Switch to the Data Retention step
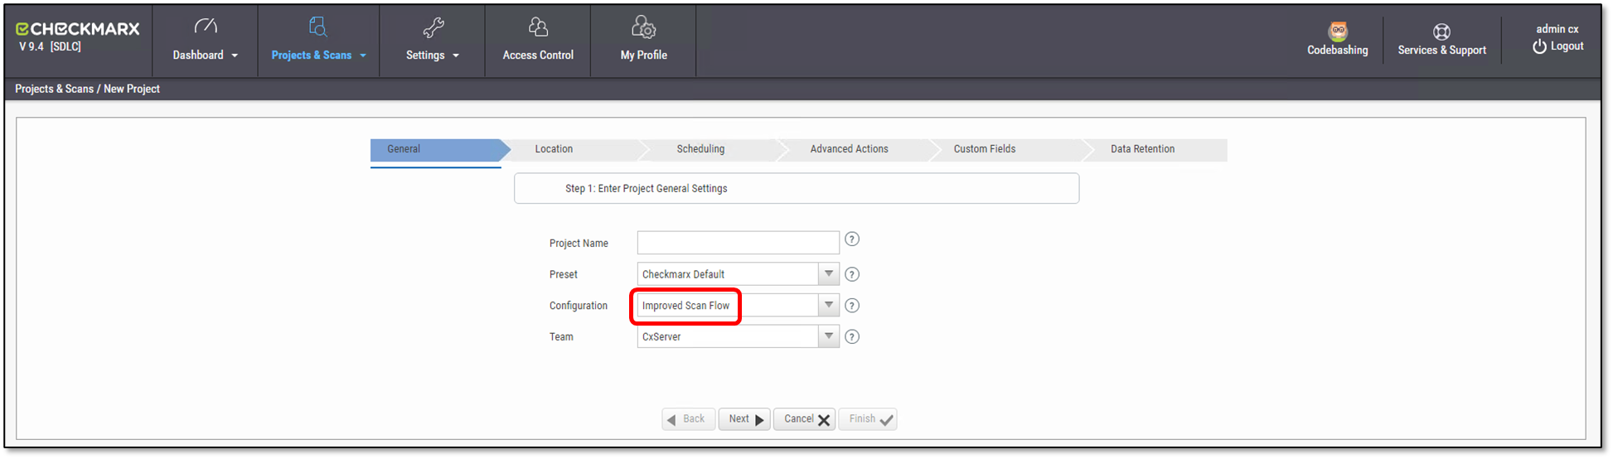This screenshot has height=459, width=1613. (x=1156, y=149)
